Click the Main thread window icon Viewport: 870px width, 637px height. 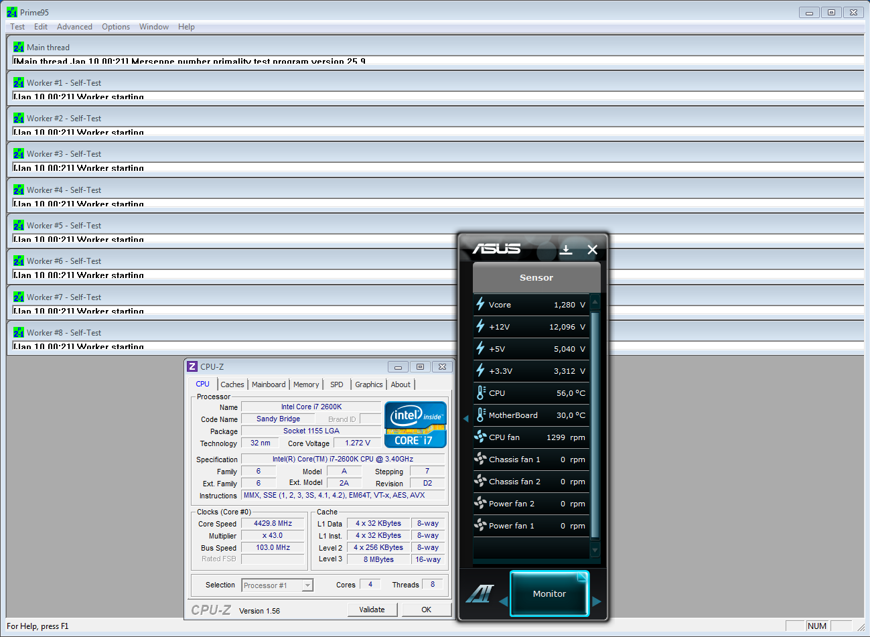pos(19,47)
